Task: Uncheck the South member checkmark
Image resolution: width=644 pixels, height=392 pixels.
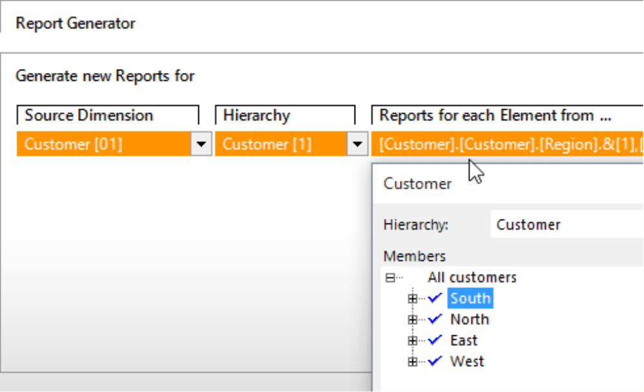Action: 435,298
